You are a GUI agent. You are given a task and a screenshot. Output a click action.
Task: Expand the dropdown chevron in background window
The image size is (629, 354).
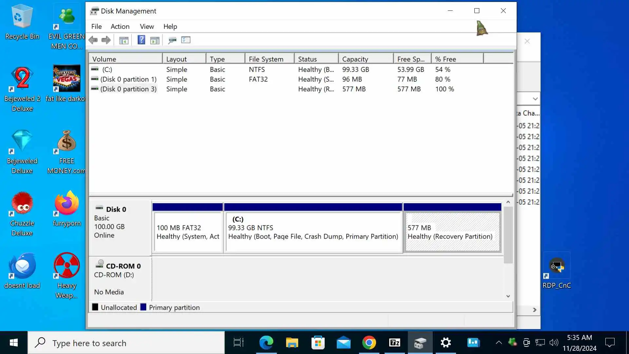coord(535,99)
